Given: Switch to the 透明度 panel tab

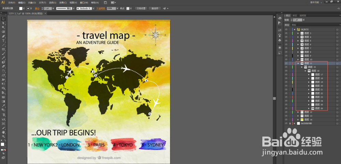Looking at the screenshot, I should (x=303, y=15).
